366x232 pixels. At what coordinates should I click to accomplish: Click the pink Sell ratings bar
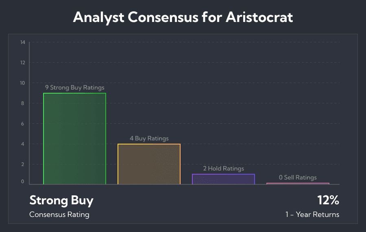(298, 184)
